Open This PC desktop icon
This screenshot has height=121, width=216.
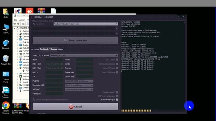point(6,29)
